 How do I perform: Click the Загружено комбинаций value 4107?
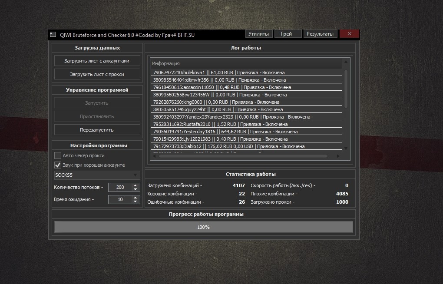(239, 185)
